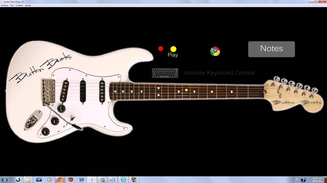Click the keyboard icon
The height and width of the screenshot is (183, 327).
click(165, 73)
